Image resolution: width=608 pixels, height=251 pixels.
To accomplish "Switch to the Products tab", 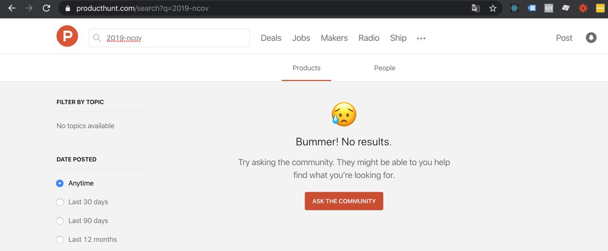I will [306, 68].
